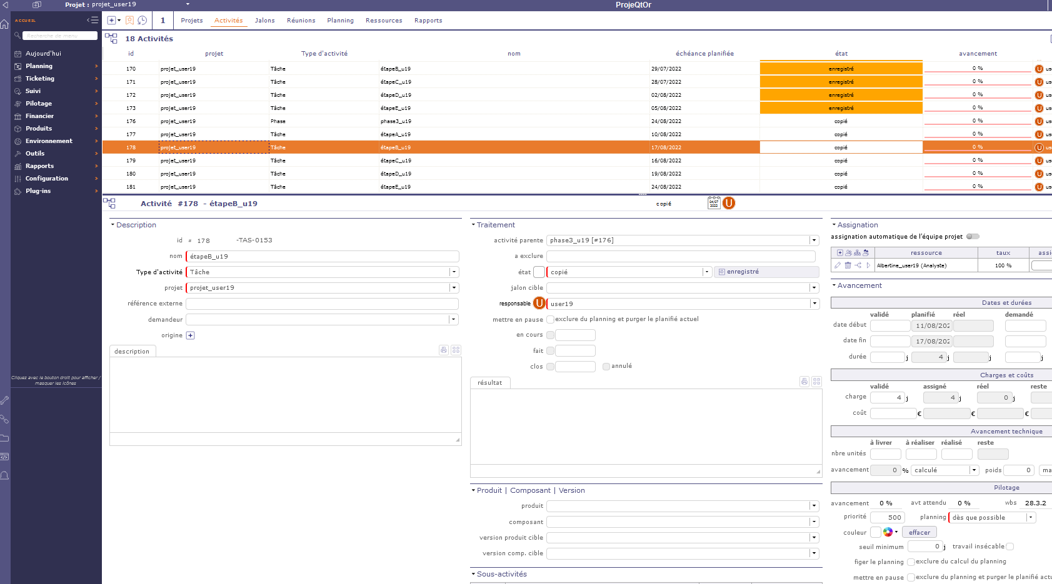Switch to the Jalons tab
The height and width of the screenshot is (584, 1052).
(264, 21)
